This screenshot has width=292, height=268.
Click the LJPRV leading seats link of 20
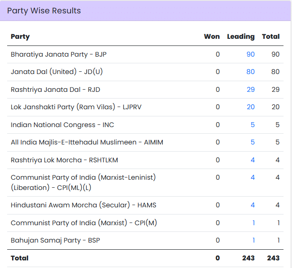coord(250,107)
